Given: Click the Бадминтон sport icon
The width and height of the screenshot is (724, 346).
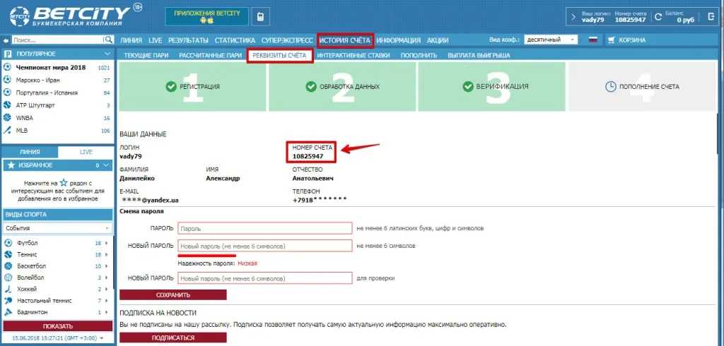Looking at the screenshot, I should [8, 312].
